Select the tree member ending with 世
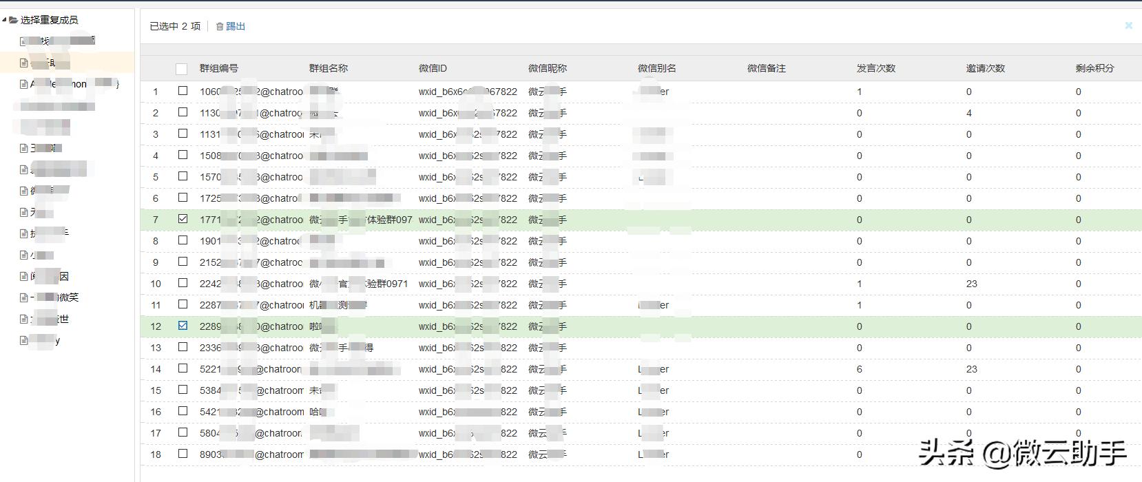 [50, 319]
